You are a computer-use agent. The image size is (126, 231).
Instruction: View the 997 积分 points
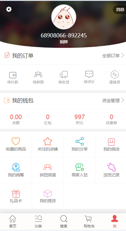tap(79, 119)
